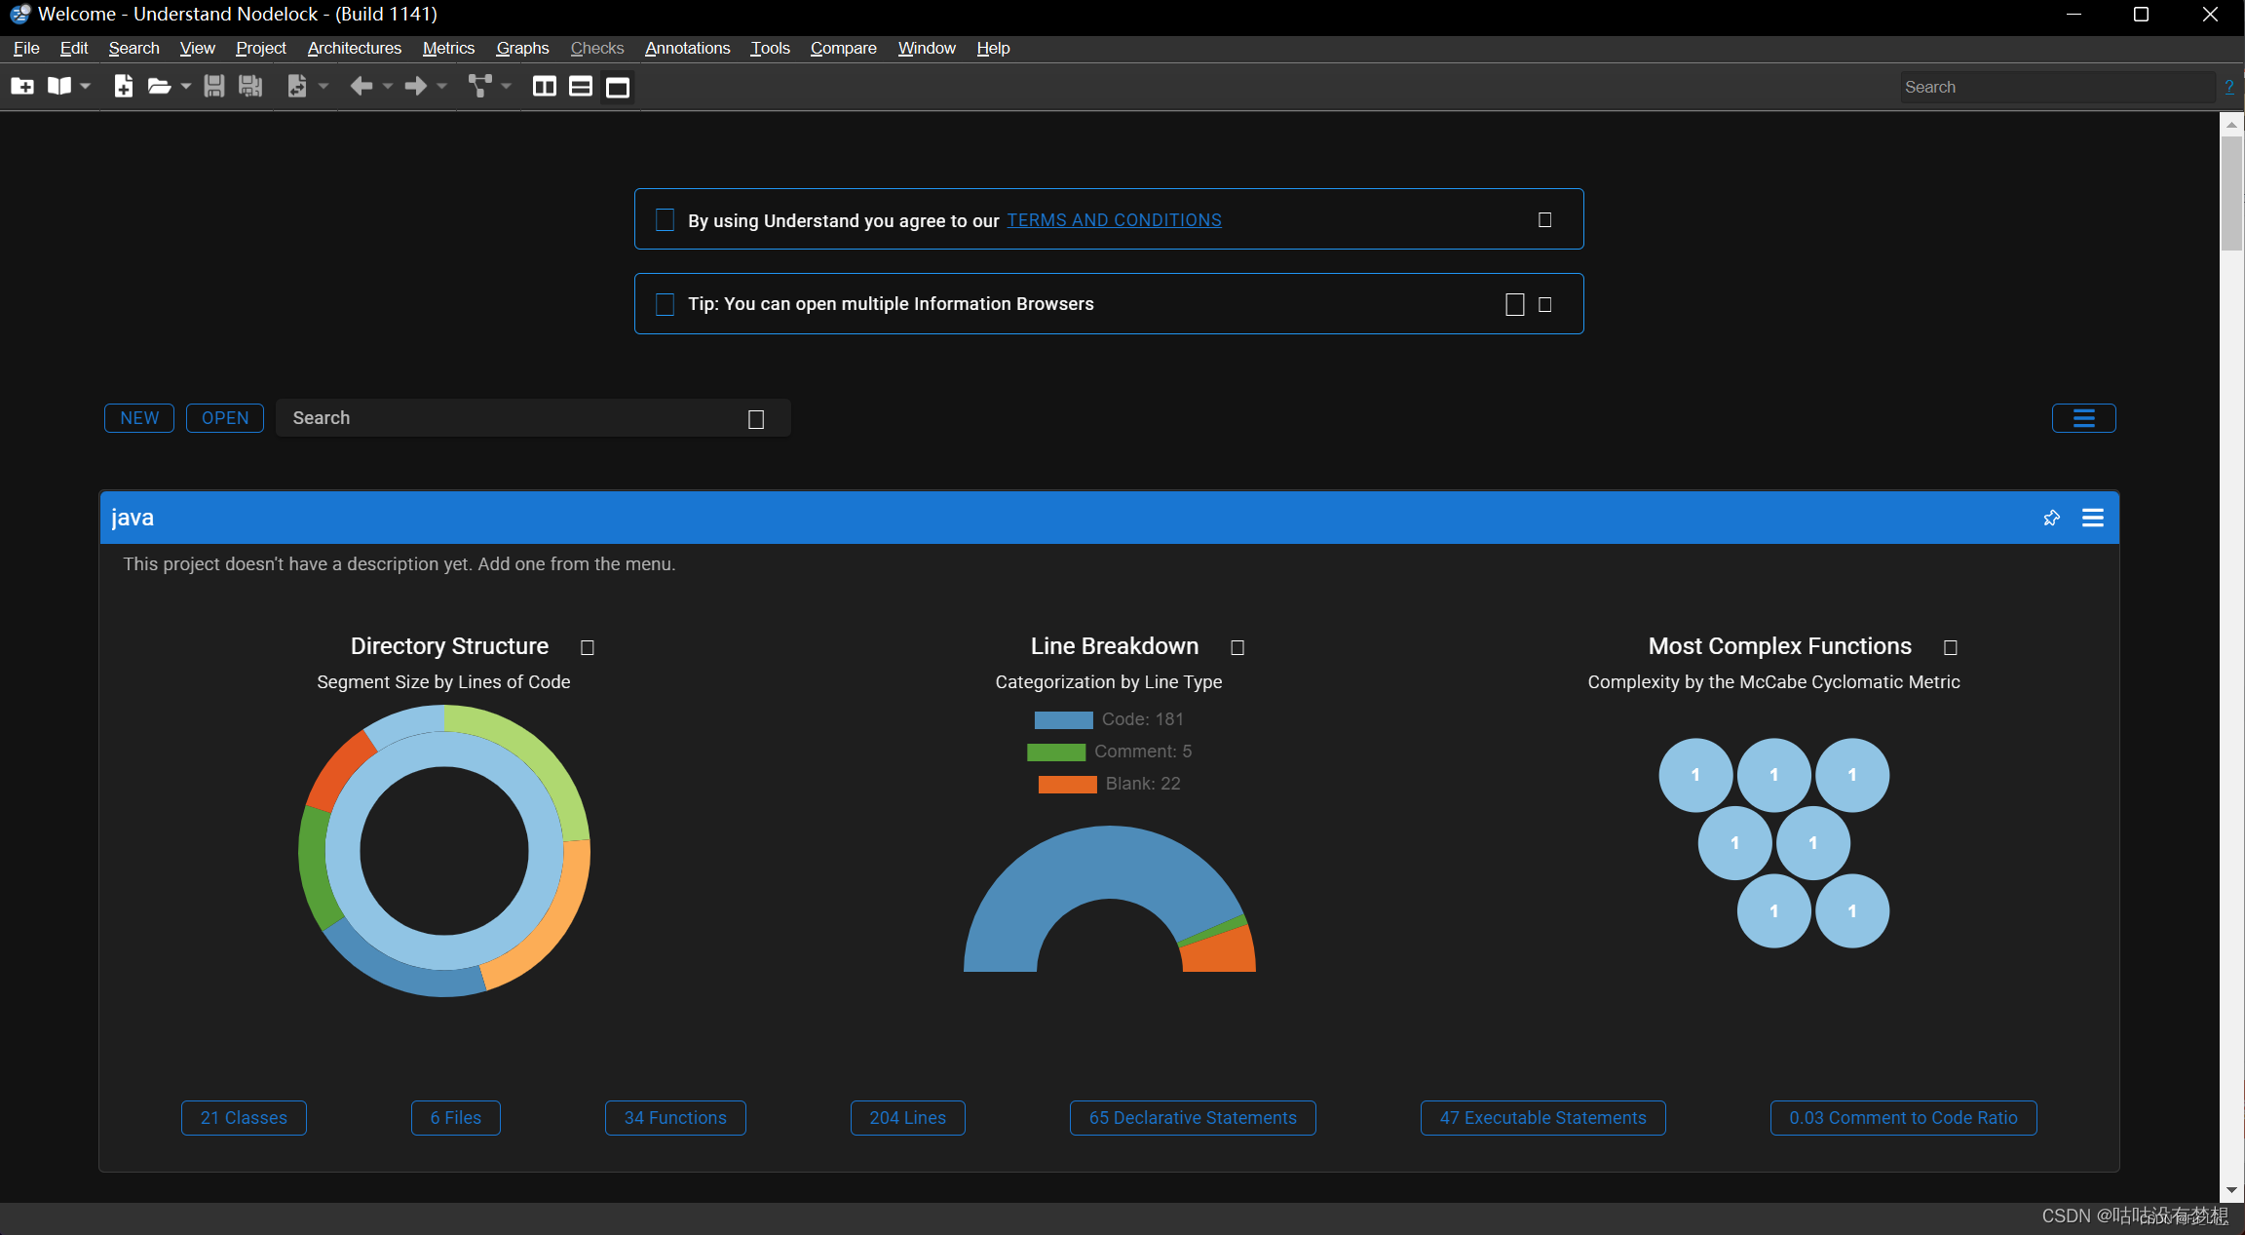This screenshot has width=2245, height=1235.
Task: Click the NEW project button
Action: (139, 418)
